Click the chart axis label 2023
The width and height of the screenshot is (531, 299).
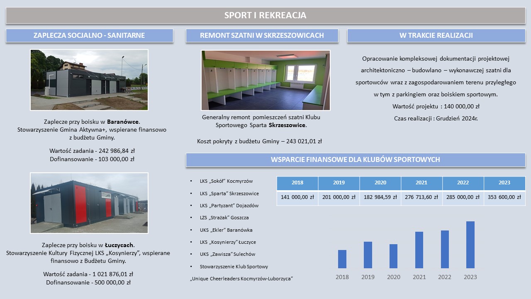coord(470,277)
